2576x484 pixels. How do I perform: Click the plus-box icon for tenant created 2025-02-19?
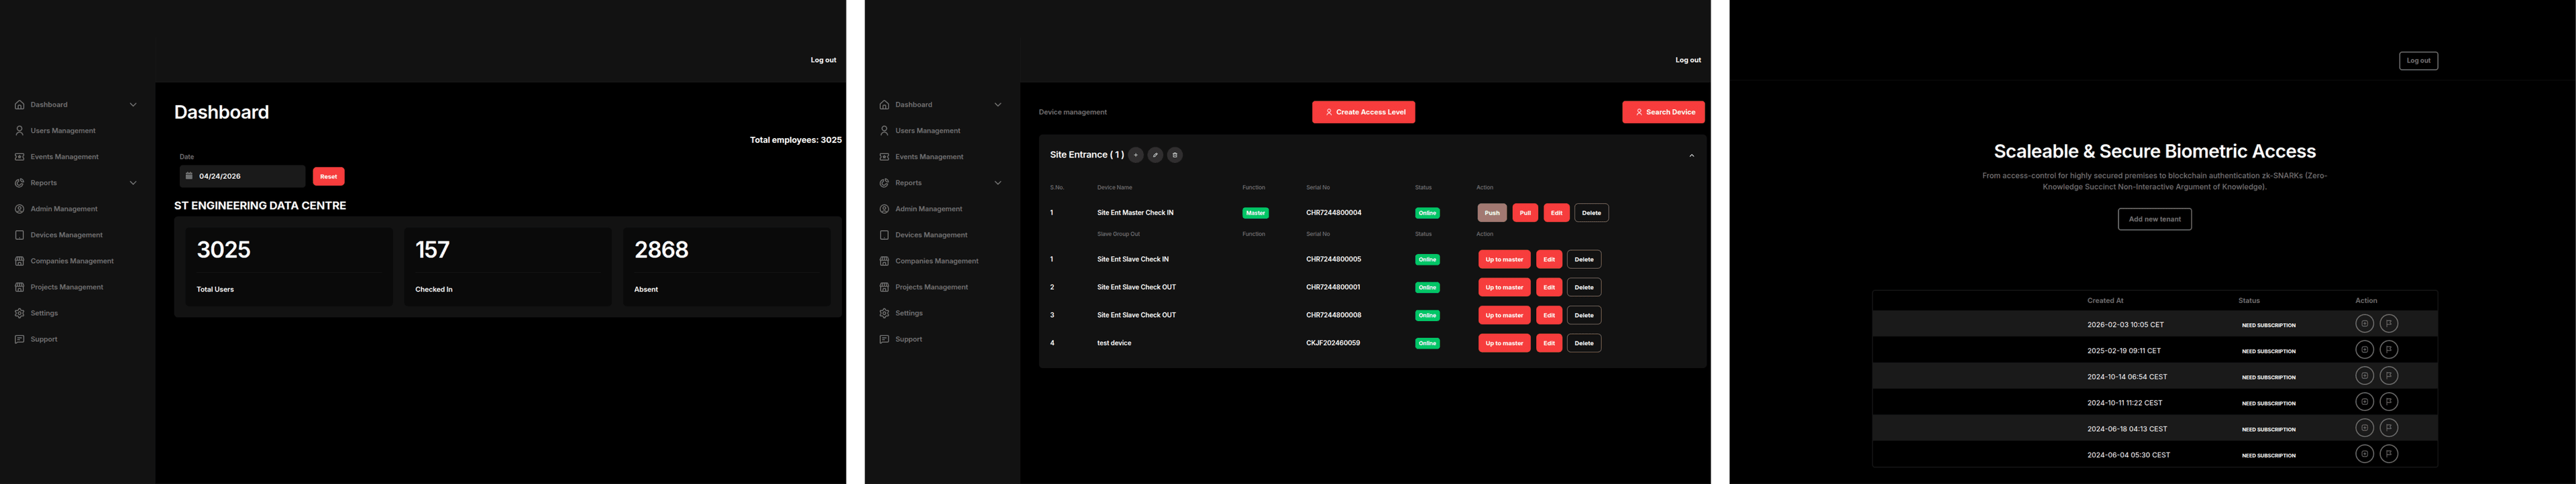(2364, 350)
